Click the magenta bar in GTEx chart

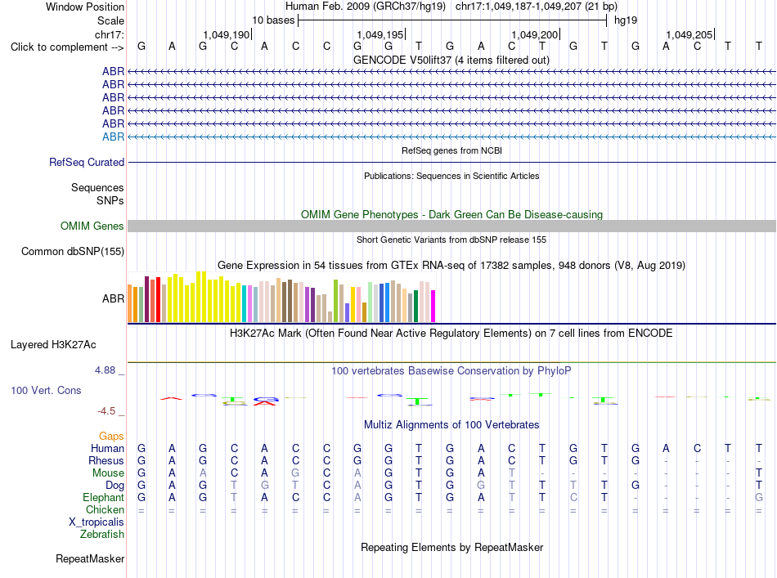point(433,306)
